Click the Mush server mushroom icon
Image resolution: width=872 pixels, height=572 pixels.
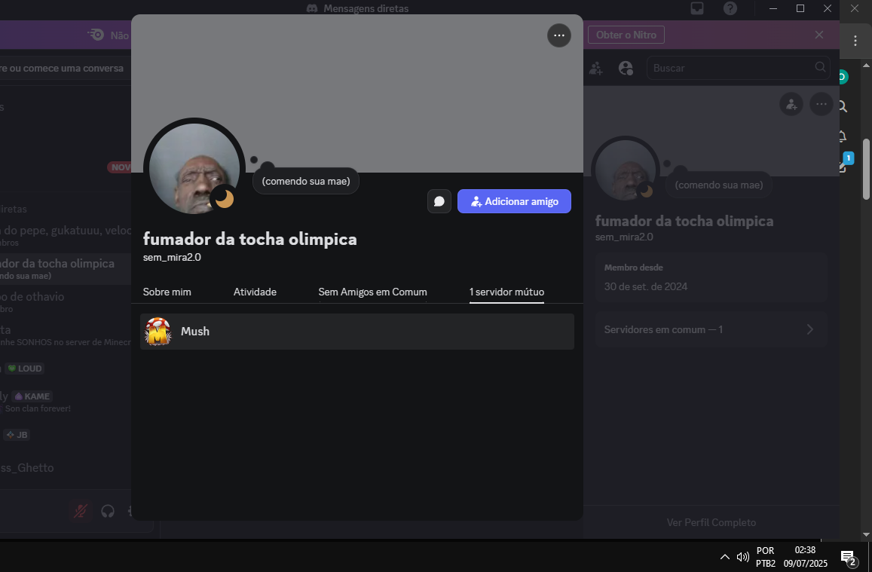(x=158, y=332)
